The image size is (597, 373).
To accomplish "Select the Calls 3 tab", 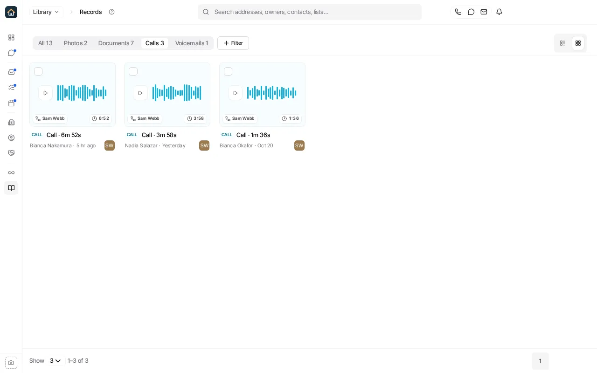I will pyautogui.click(x=155, y=43).
